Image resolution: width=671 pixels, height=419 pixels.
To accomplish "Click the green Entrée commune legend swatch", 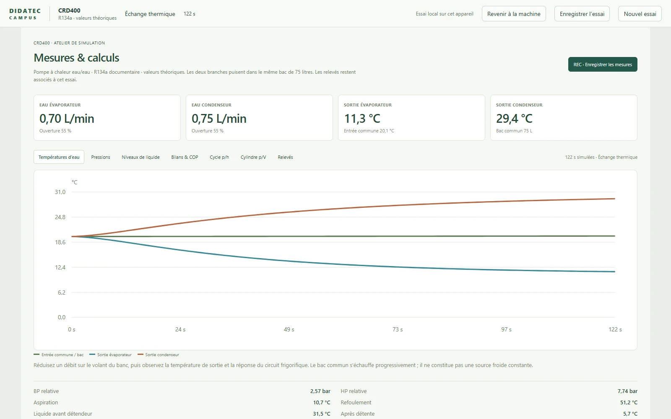I will tap(36, 354).
